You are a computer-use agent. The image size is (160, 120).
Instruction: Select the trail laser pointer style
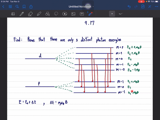coord(121,14)
